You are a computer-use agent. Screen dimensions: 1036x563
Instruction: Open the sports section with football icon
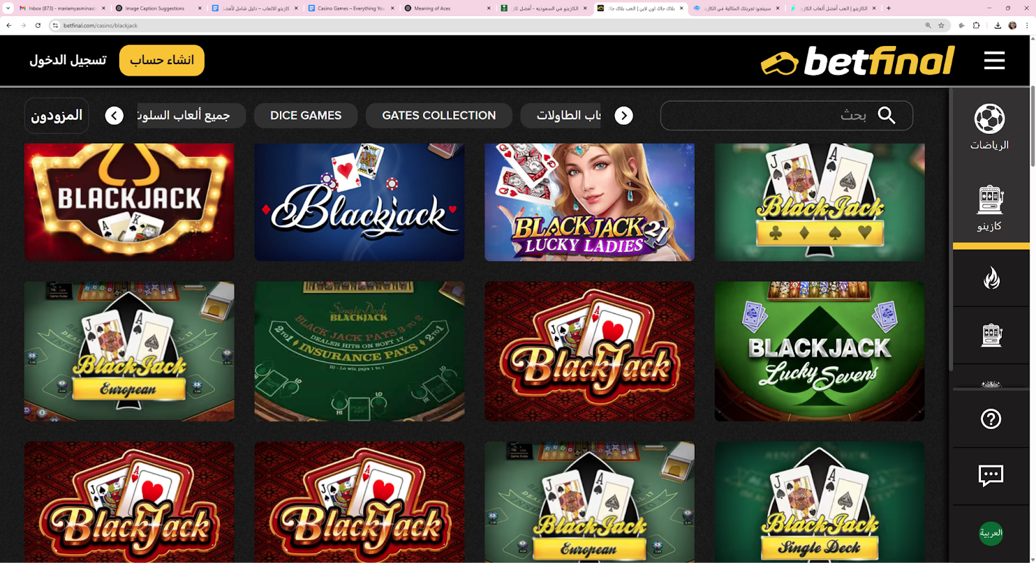pyautogui.click(x=989, y=127)
